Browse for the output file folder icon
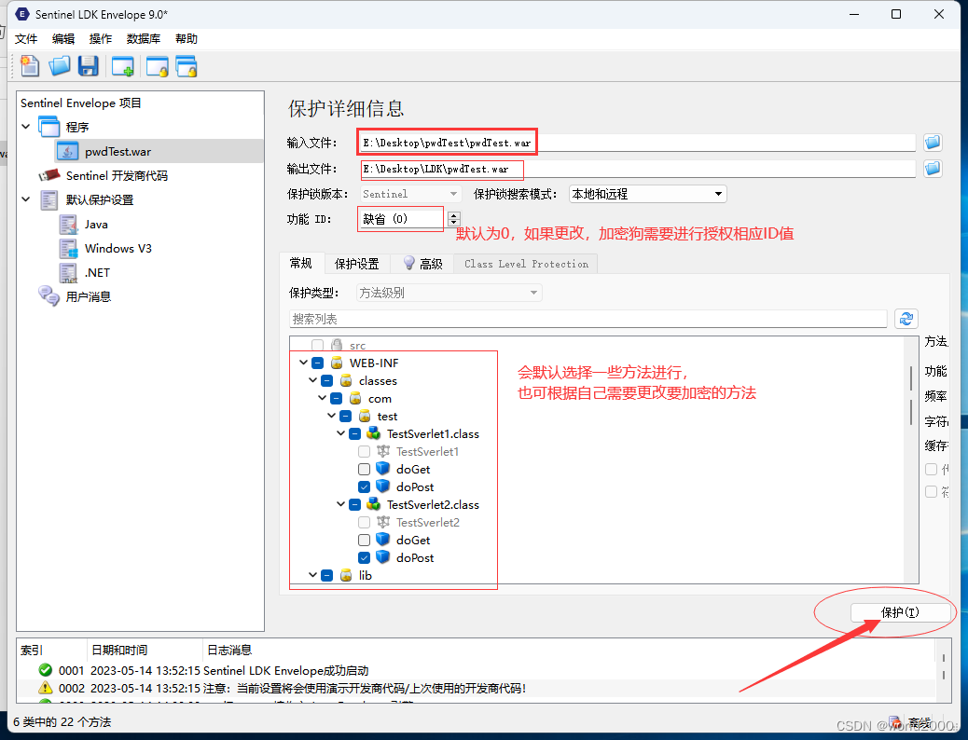 click(x=933, y=169)
